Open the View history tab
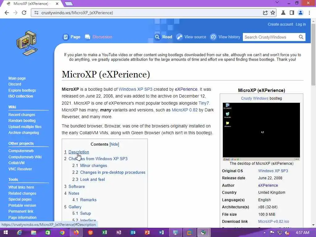 [x=225, y=37]
